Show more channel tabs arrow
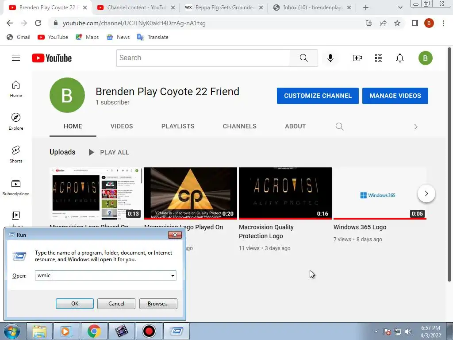 [415, 127]
